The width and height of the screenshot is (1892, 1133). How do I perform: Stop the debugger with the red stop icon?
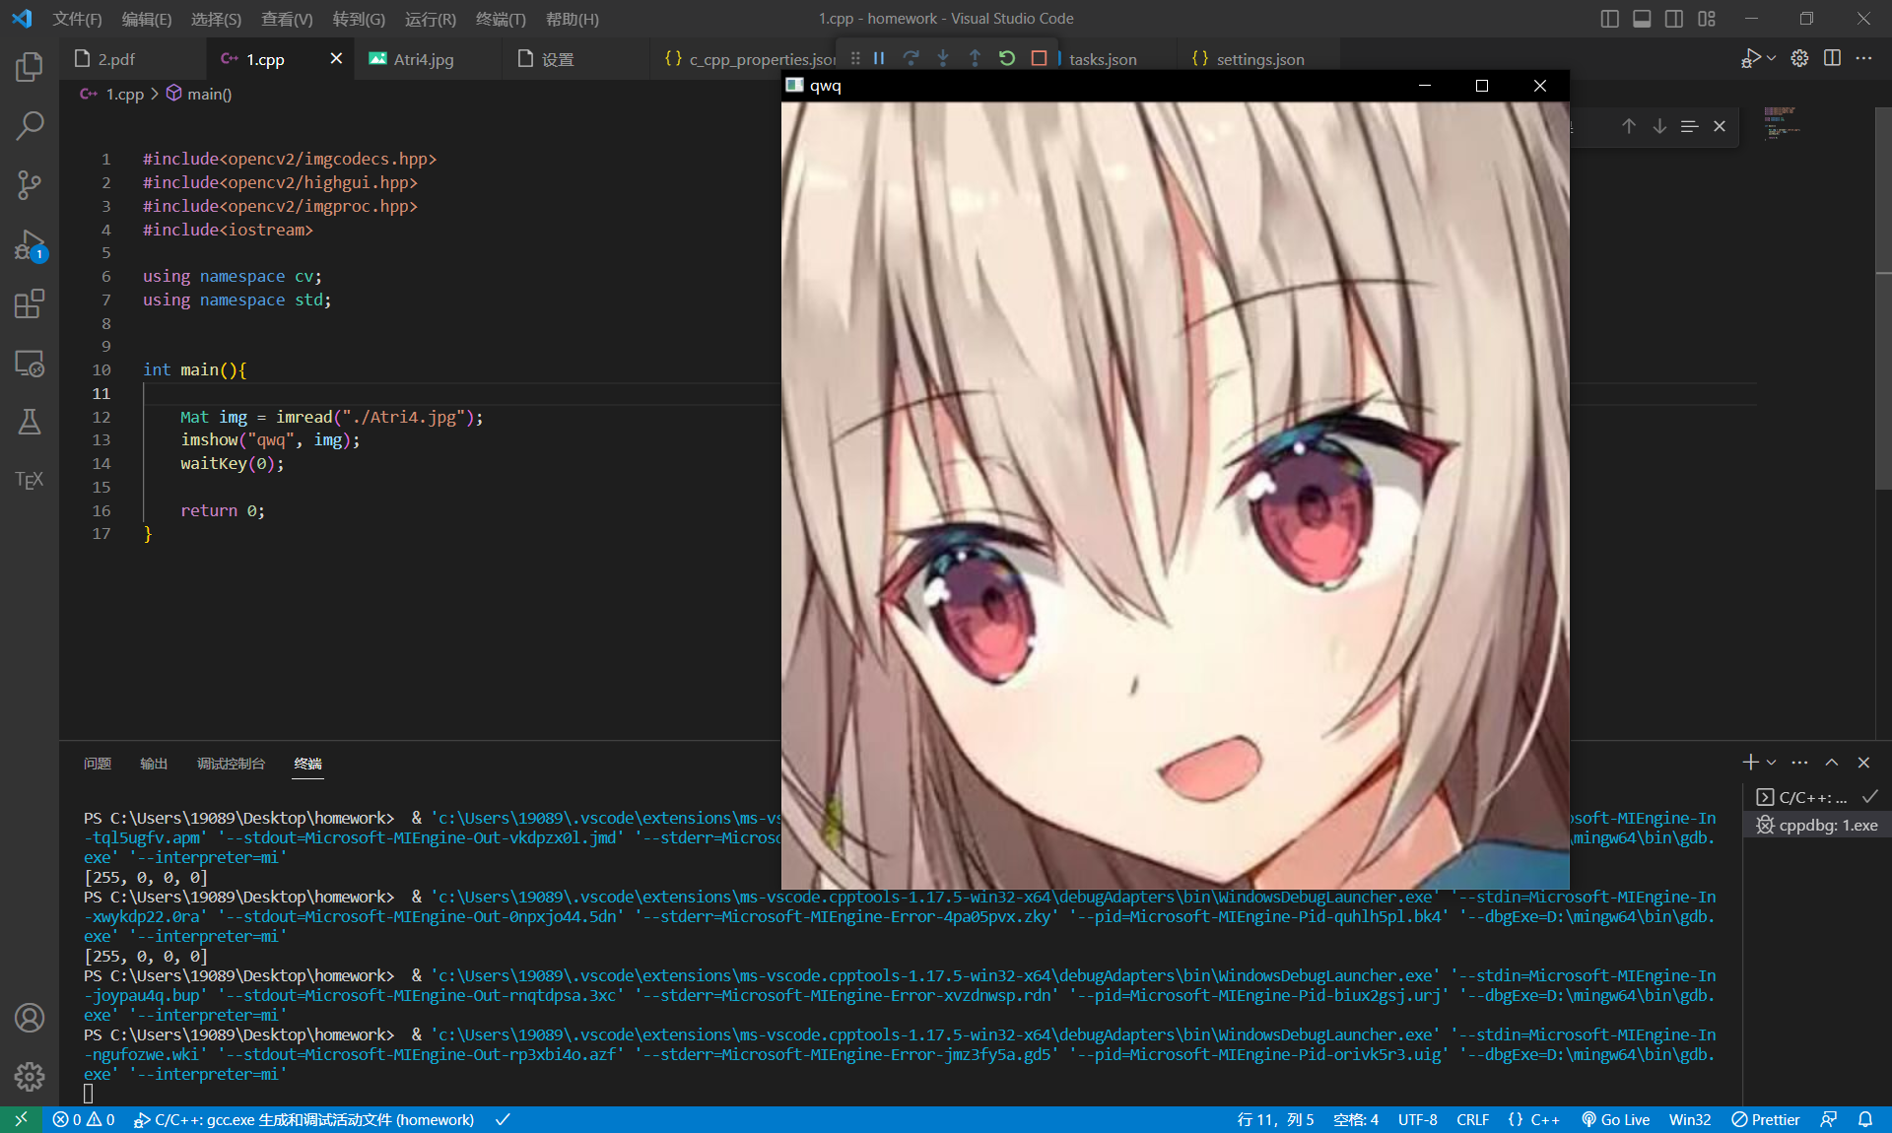pyautogui.click(x=1038, y=58)
